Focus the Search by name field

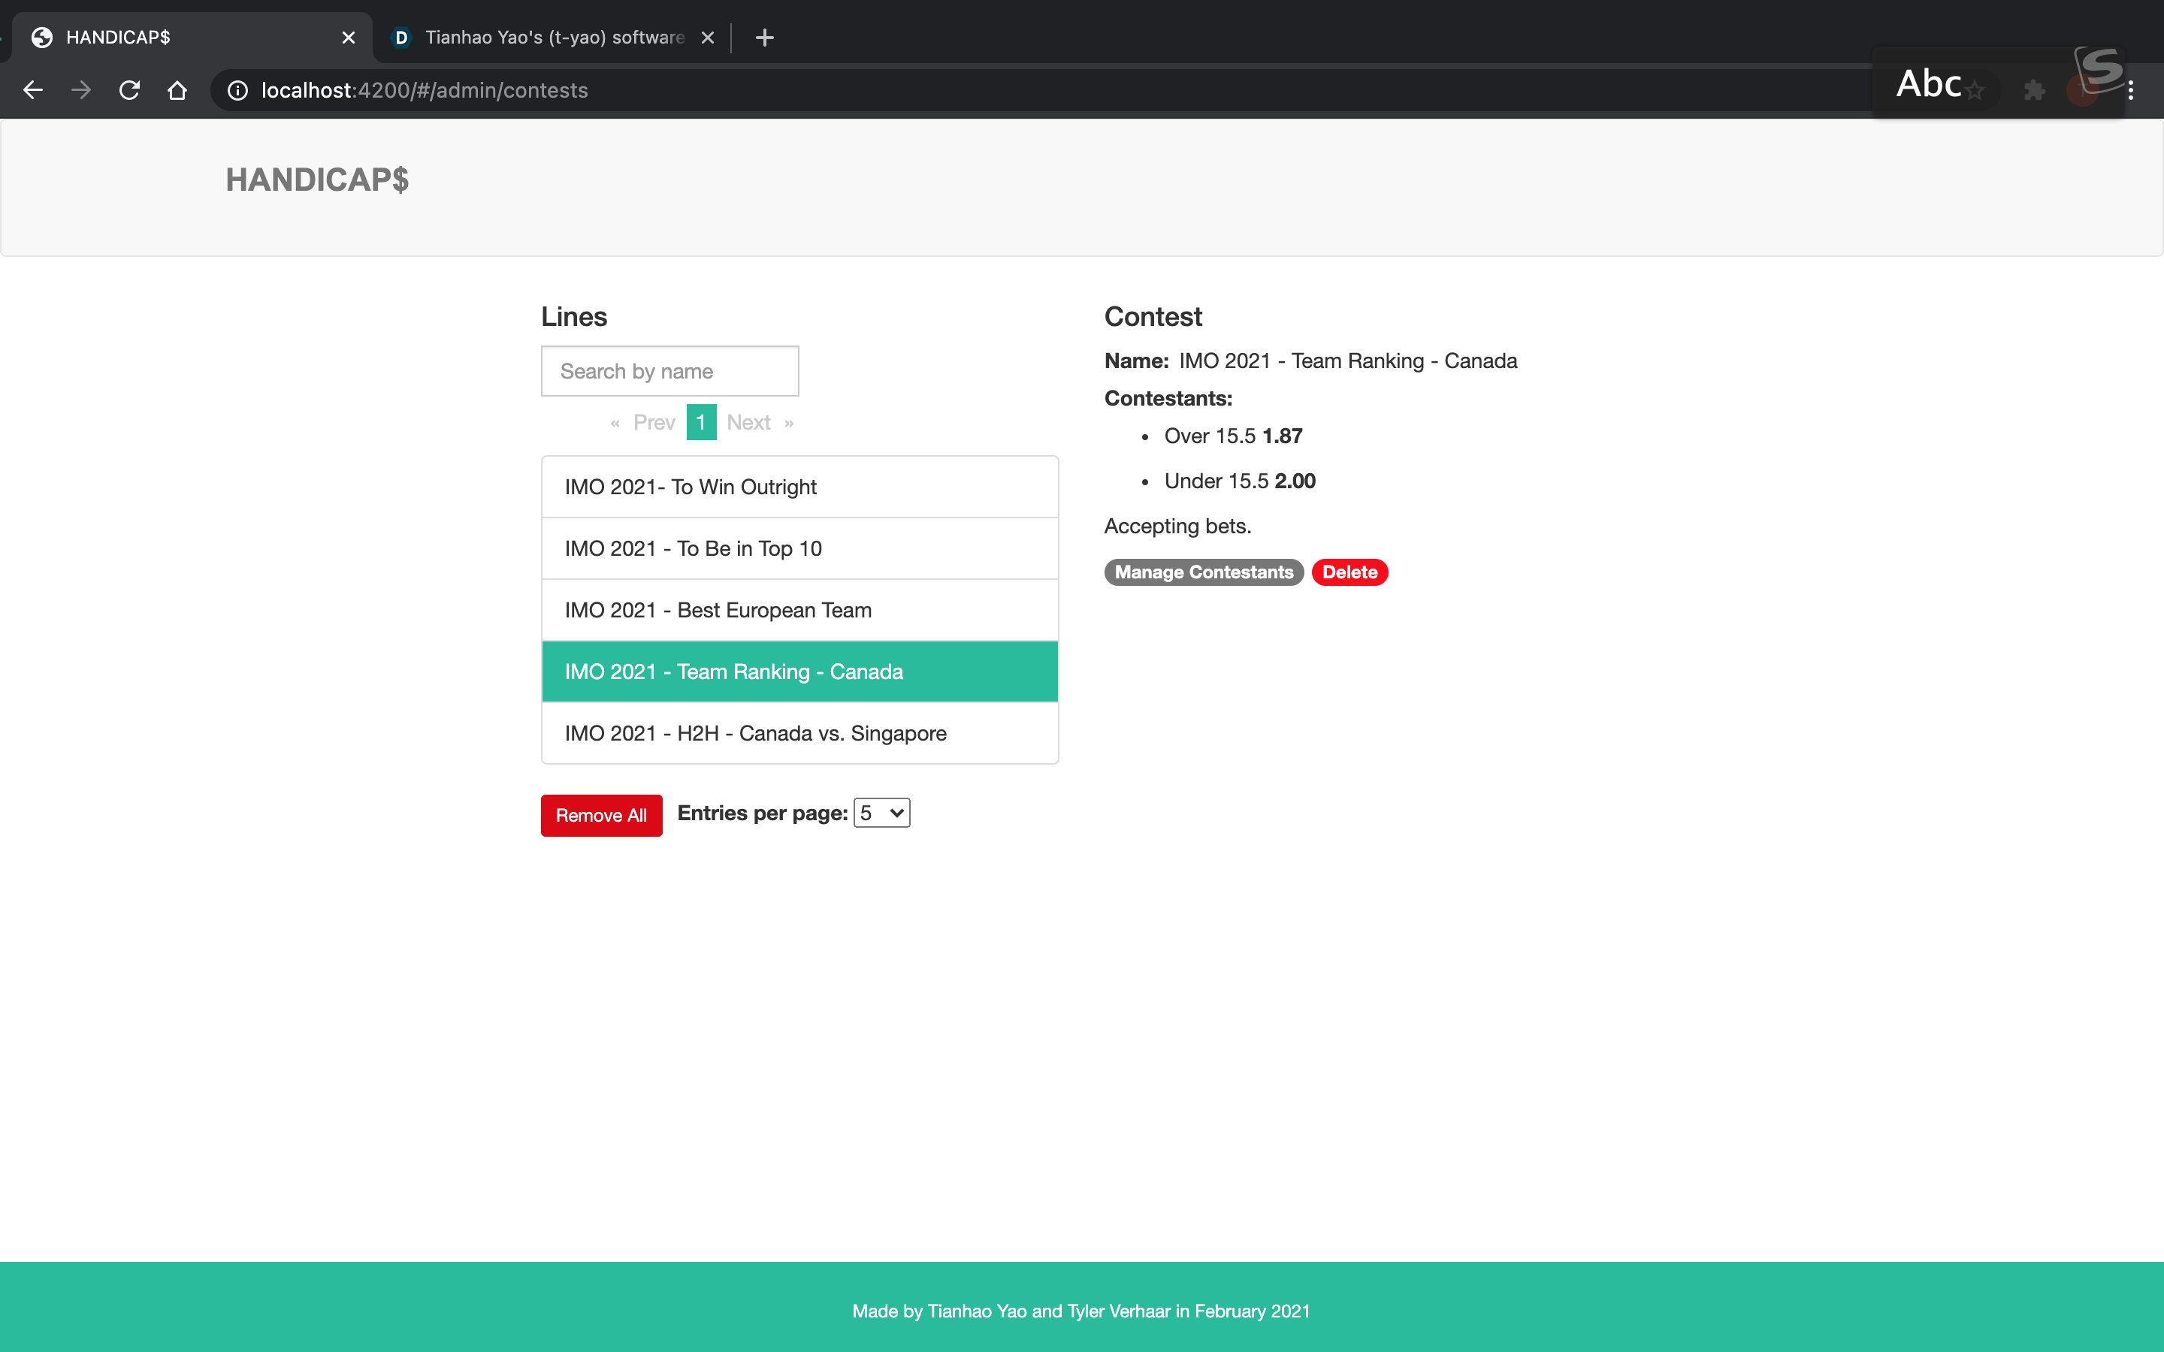click(x=669, y=371)
